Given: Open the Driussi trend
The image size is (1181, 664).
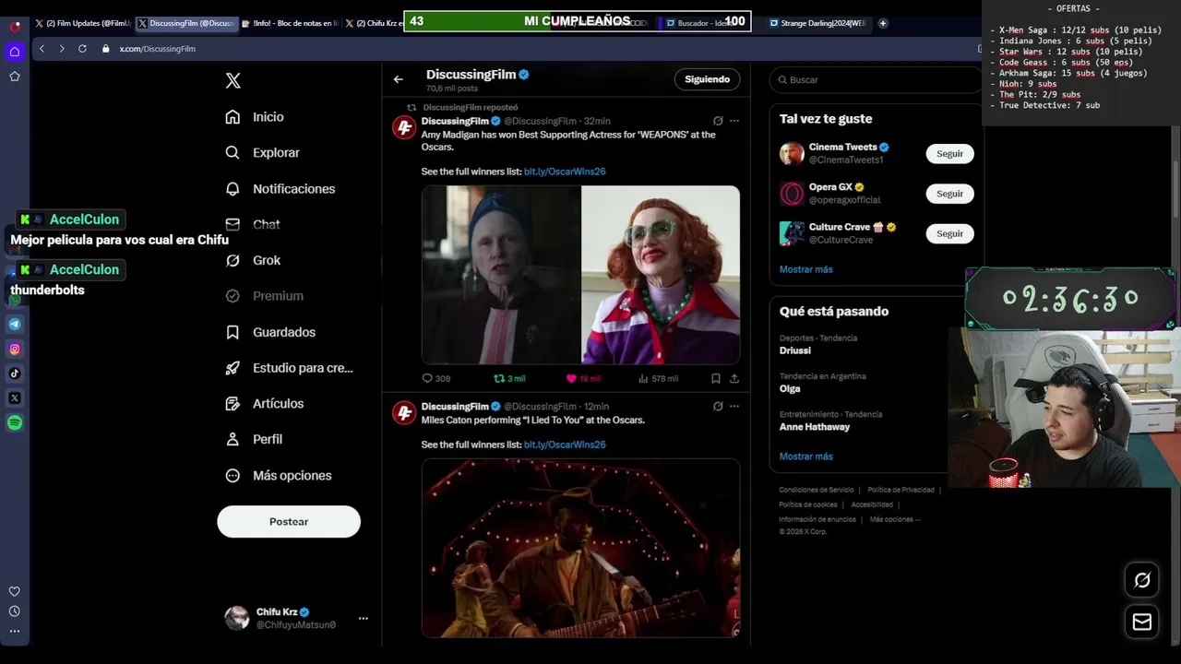Looking at the screenshot, I should click(795, 350).
